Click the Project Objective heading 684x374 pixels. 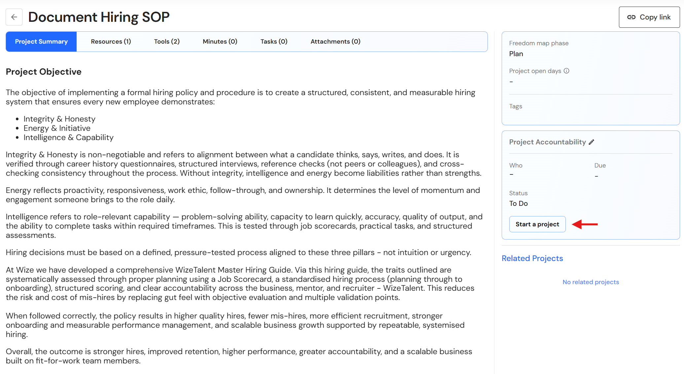pyautogui.click(x=44, y=72)
